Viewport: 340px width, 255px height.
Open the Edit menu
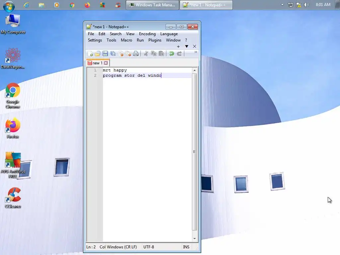click(x=102, y=34)
